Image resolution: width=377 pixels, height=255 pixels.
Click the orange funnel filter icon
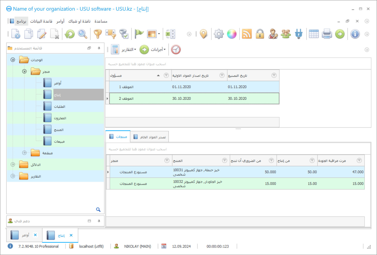click(98, 34)
